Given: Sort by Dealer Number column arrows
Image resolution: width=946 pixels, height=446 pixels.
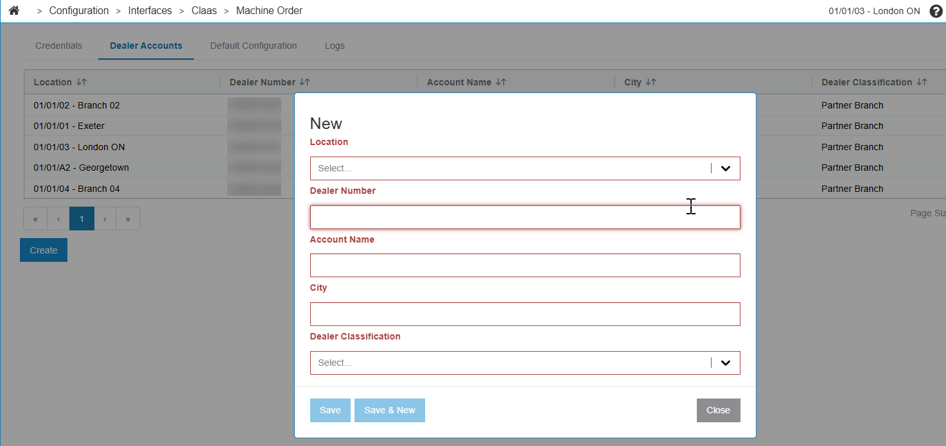Looking at the screenshot, I should (305, 82).
